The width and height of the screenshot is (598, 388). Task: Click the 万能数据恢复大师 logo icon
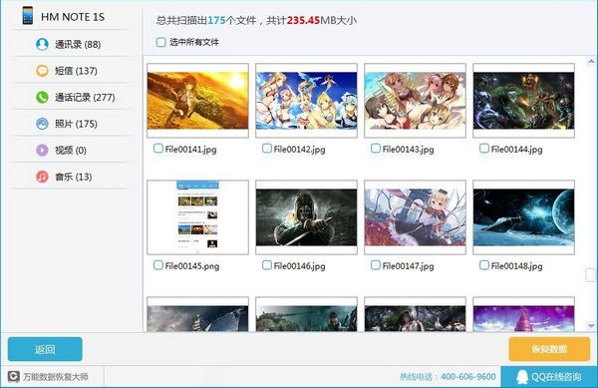[13, 377]
